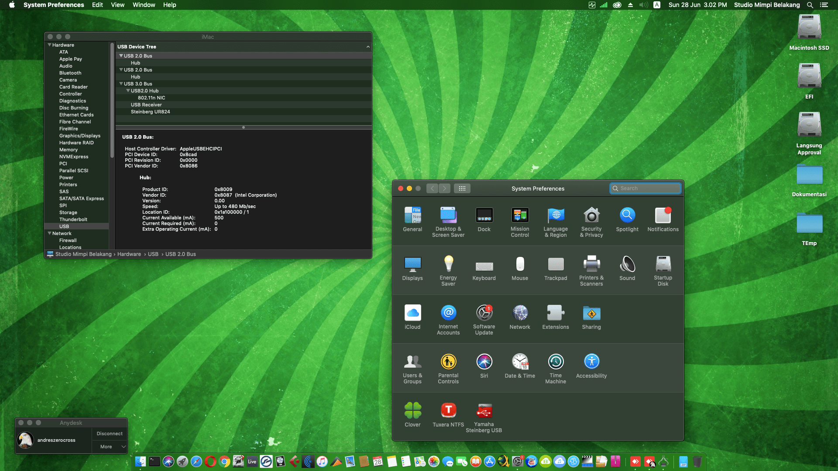Open the Dock preferences pane
Viewport: 838px width, 471px height.
[484, 219]
